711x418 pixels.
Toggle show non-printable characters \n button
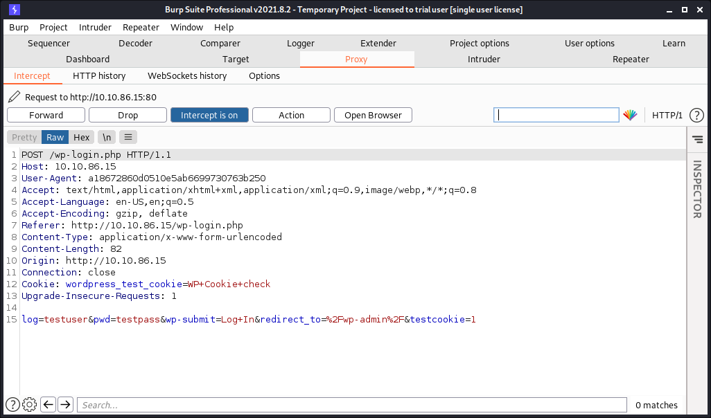[x=107, y=137]
